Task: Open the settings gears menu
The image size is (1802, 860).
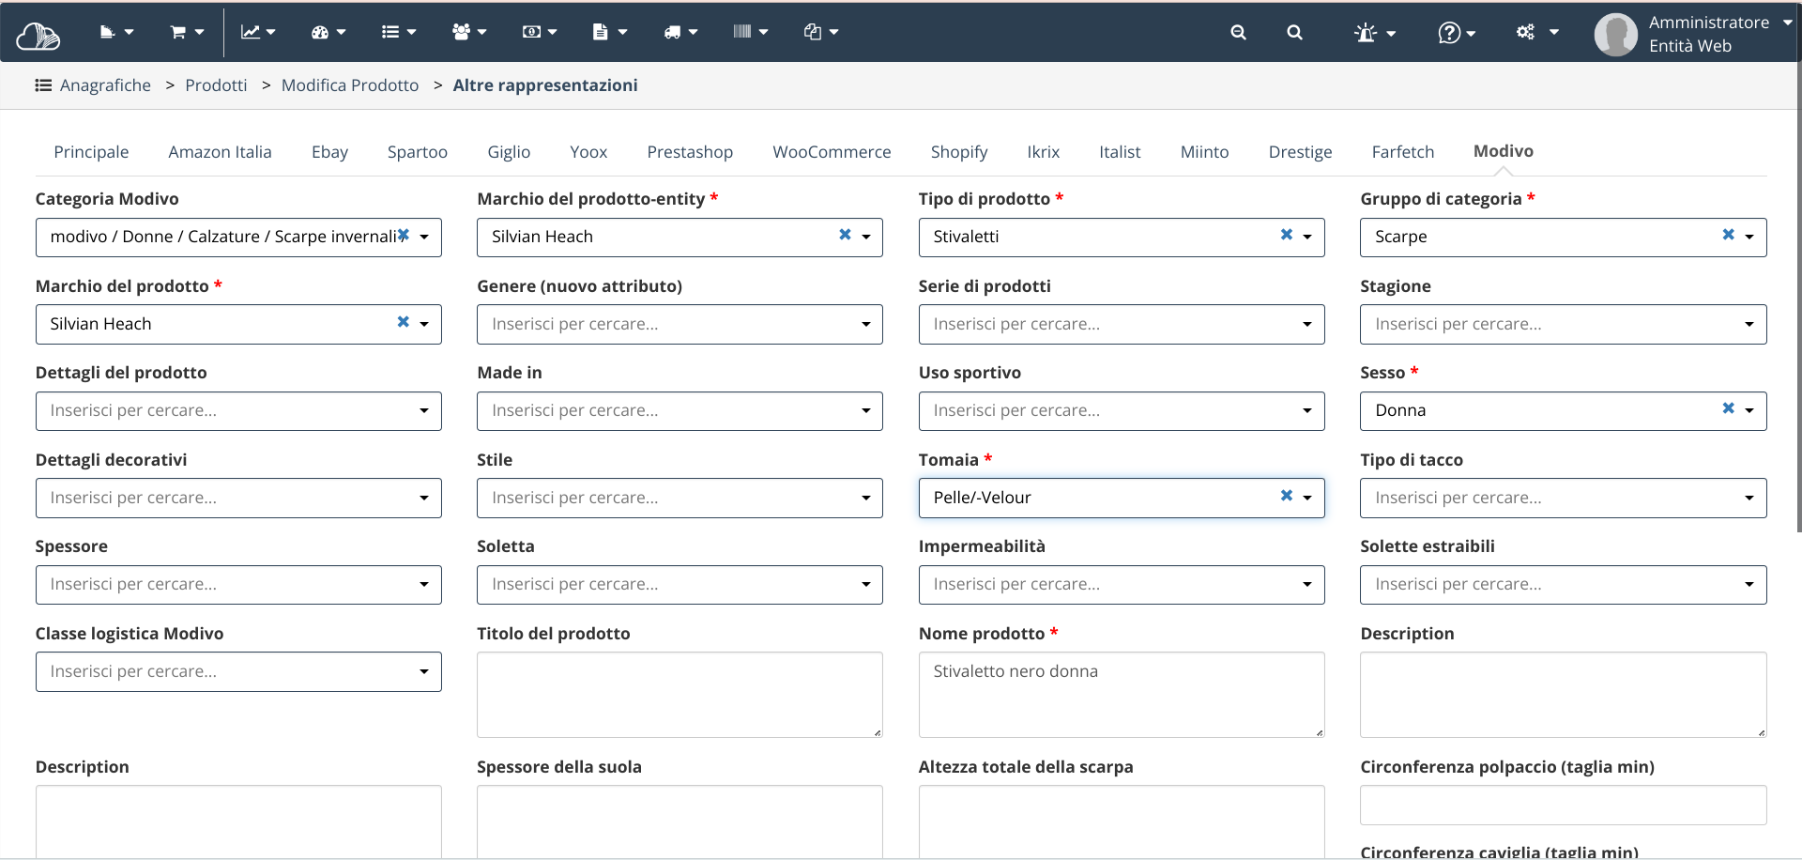Action: (x=1537, y=32)
